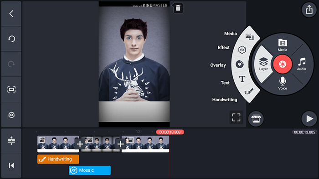The width and height of the screenshot is (319, 179).
Task: Select the Mosaic effect clip
Action: (x=90, y=170)
